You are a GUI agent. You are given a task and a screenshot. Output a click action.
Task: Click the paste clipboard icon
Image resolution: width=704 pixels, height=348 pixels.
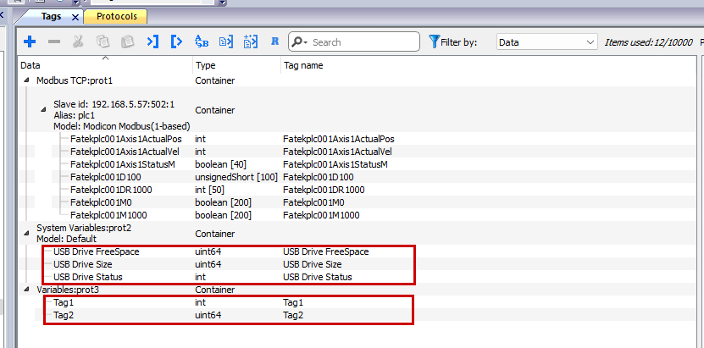coord(127,41)
